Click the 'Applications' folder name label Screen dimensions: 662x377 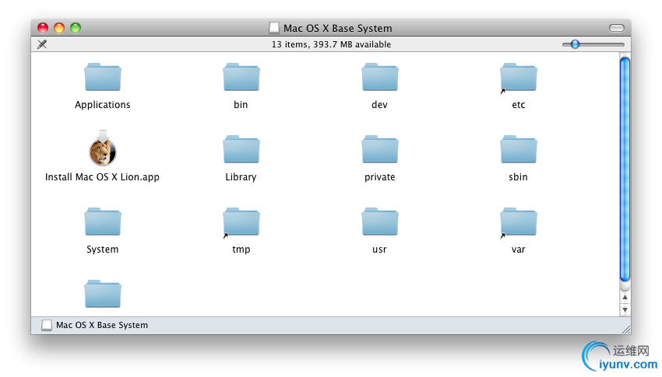click(x=103, y=105)
